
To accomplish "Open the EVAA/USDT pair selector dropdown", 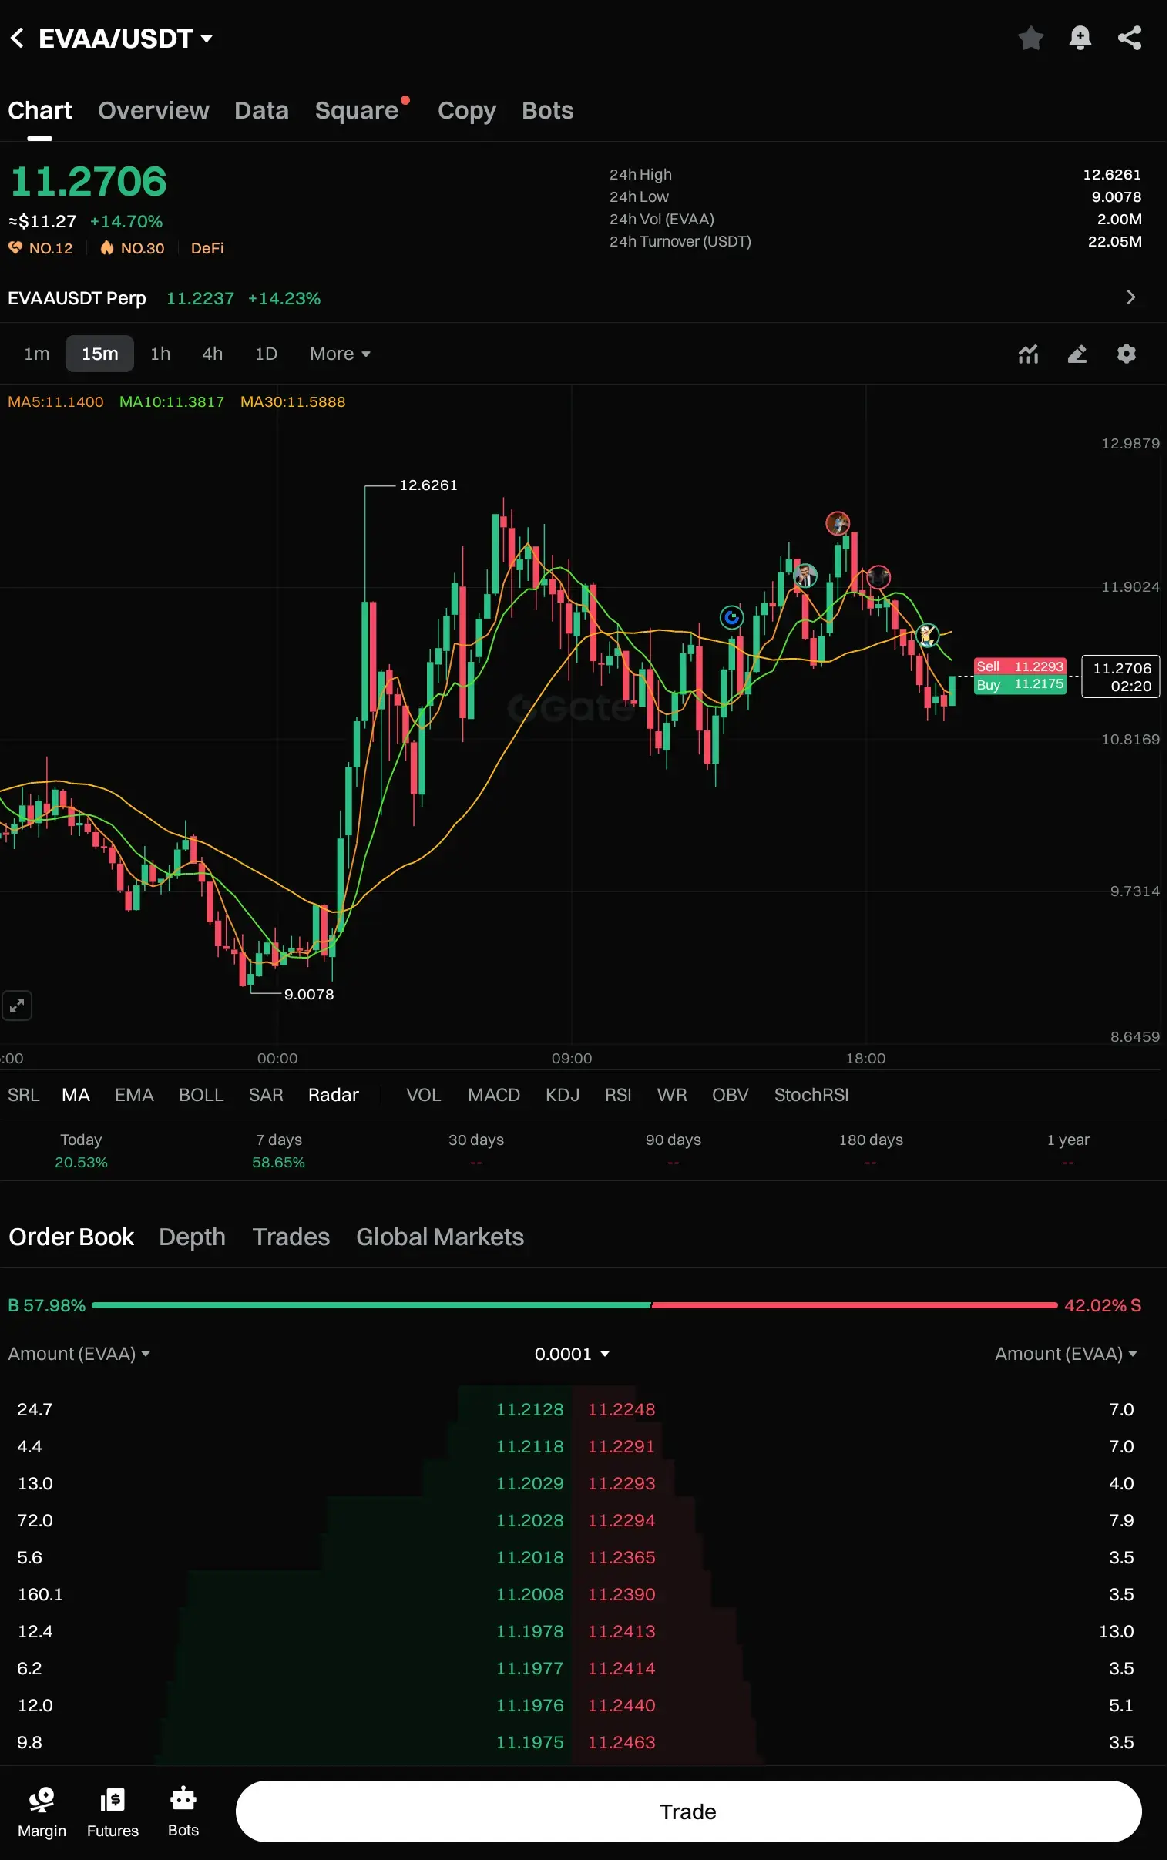I will click(126, 39).
